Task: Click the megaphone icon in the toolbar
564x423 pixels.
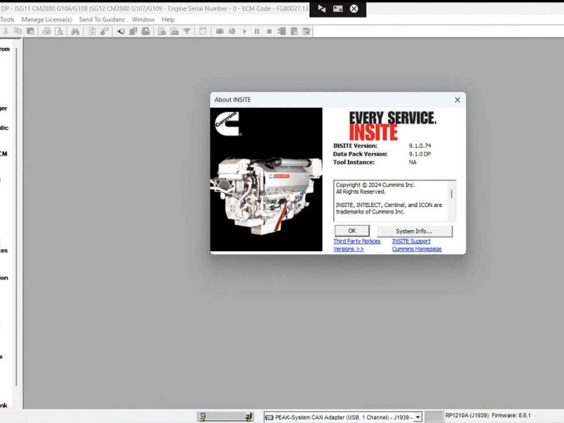Action: click(x=121, y=31)
